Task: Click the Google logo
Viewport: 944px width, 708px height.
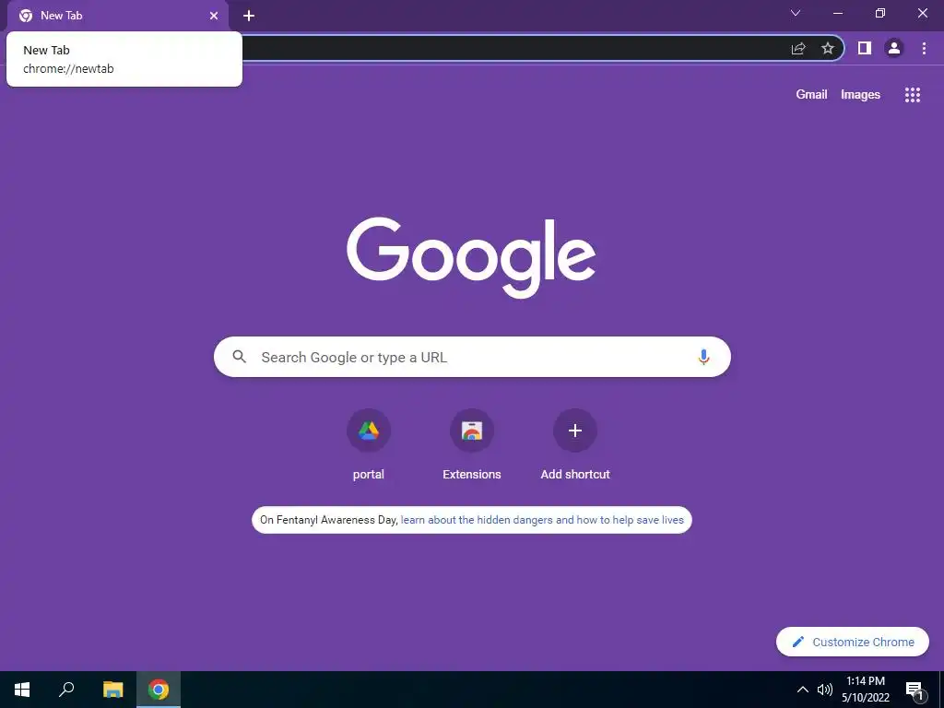Action: (471, 257)
